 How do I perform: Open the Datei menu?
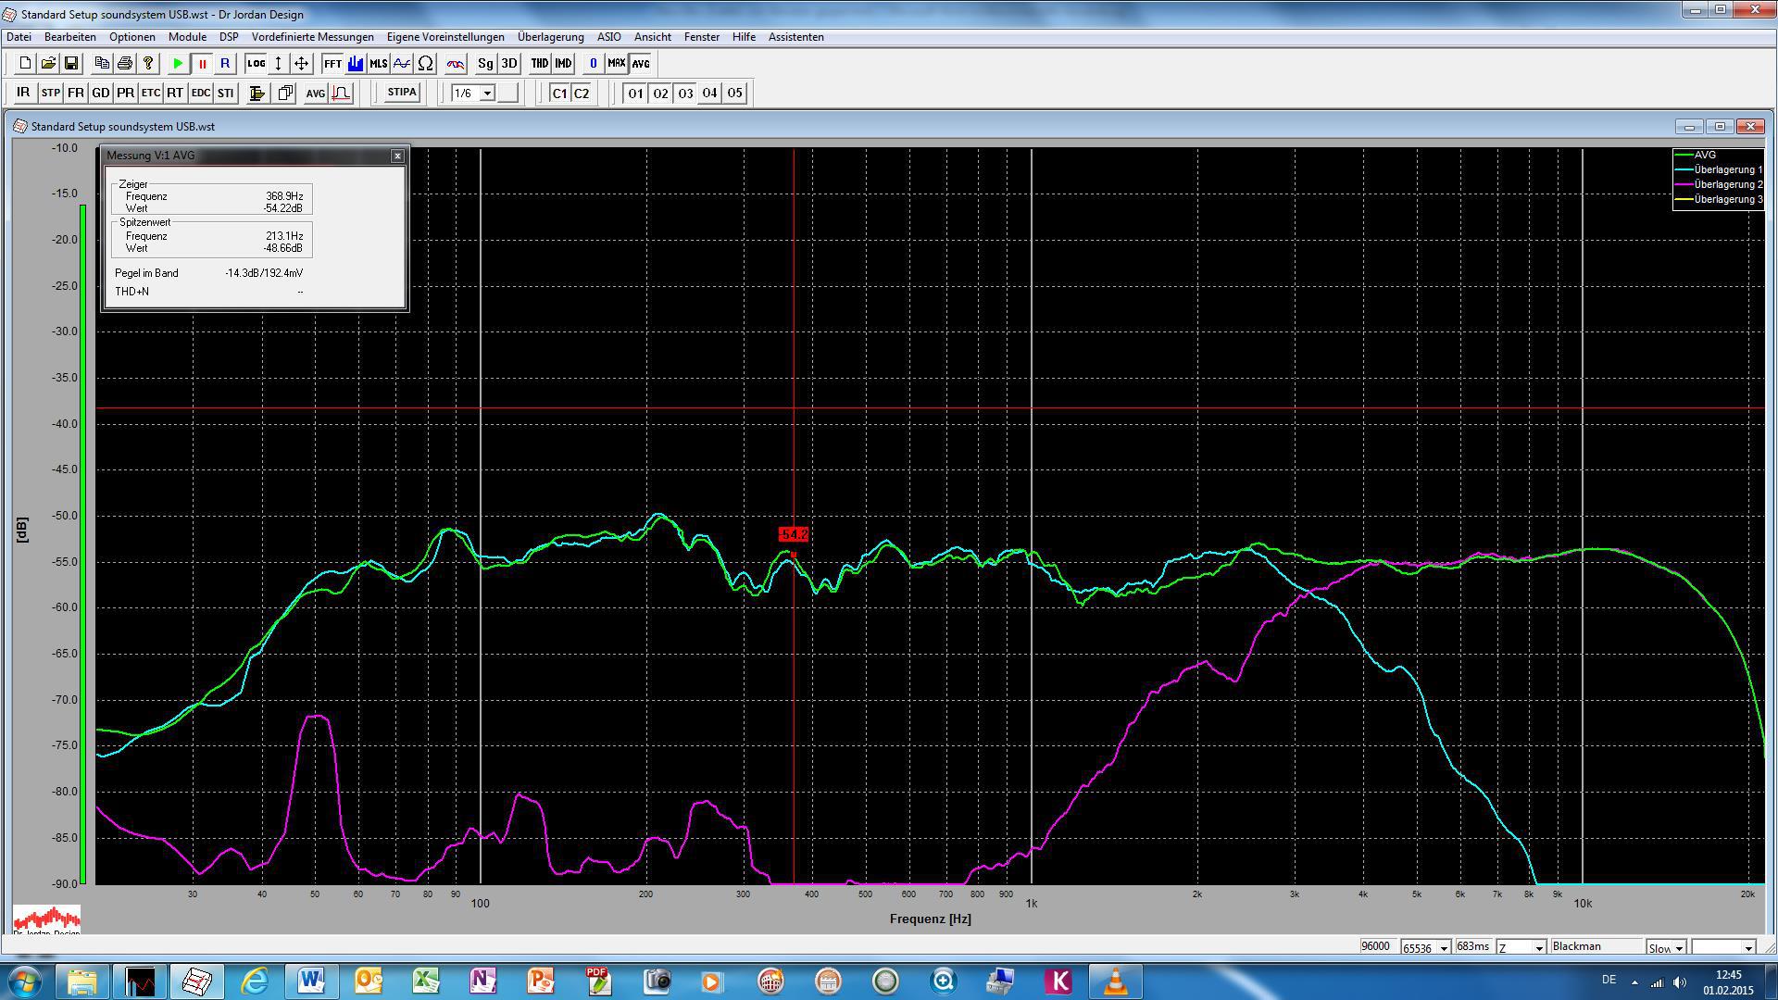point(19,37)
